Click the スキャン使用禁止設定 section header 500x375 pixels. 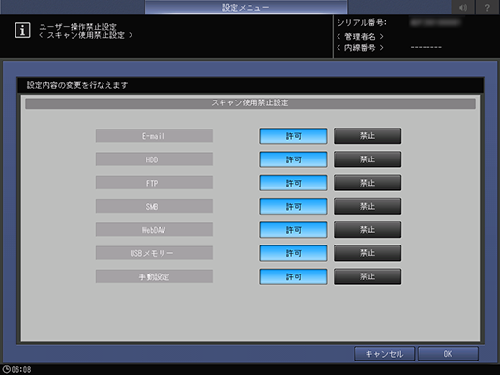coord(250,103)
